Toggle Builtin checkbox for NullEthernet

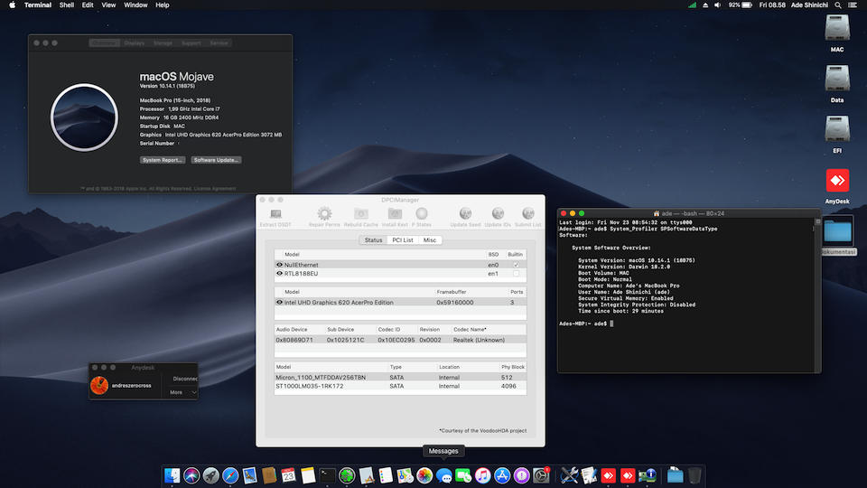(516, 265)
